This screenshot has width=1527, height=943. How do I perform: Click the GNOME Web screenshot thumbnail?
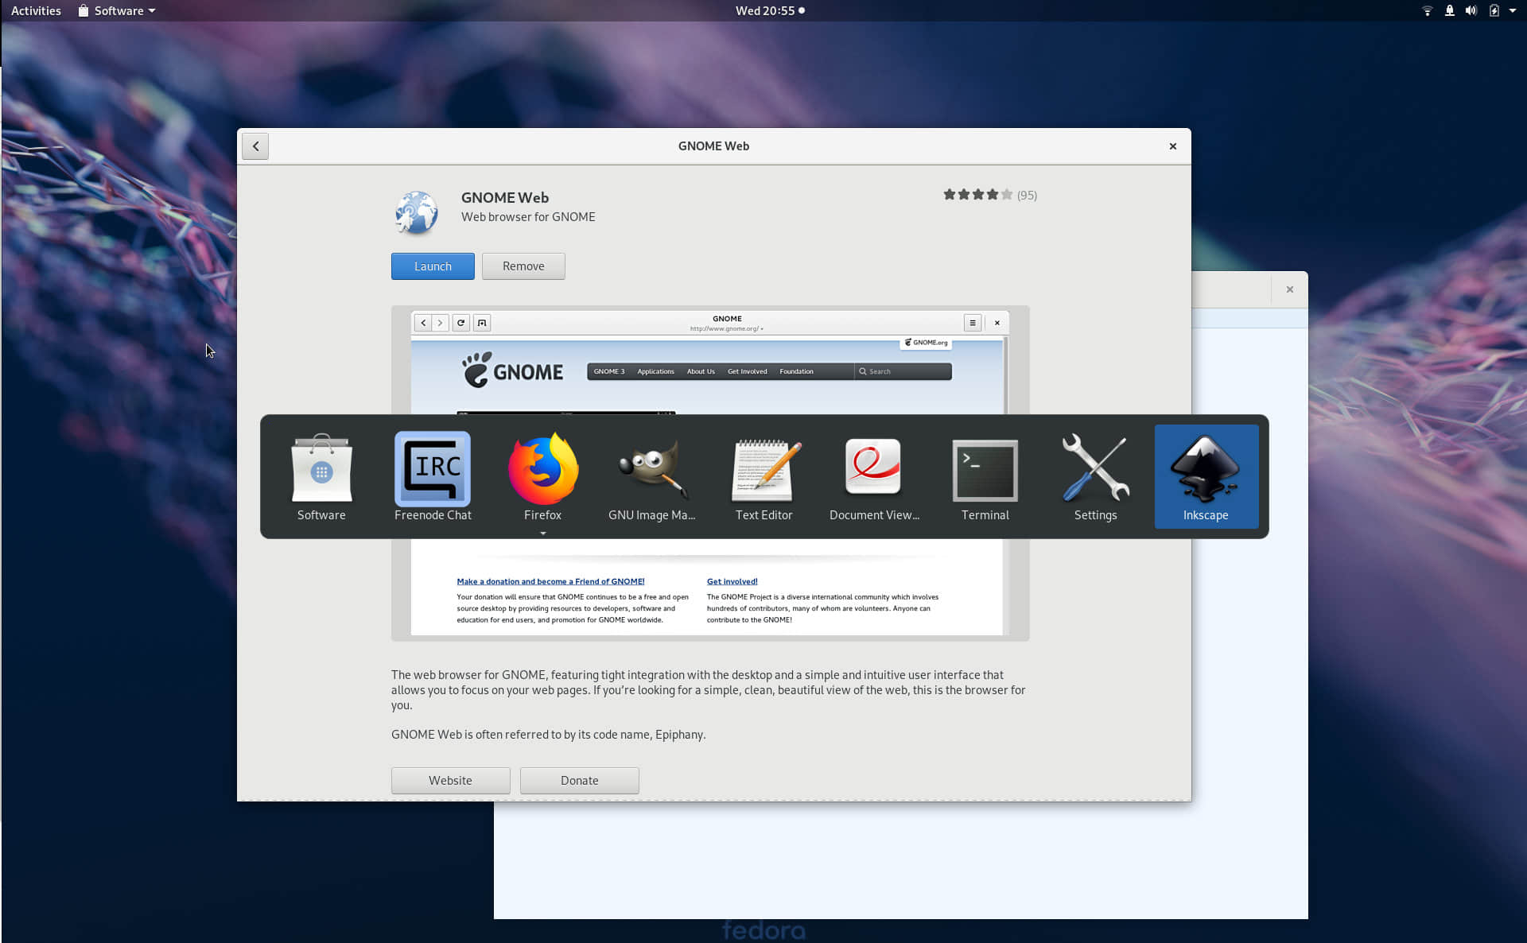[710, 473]
